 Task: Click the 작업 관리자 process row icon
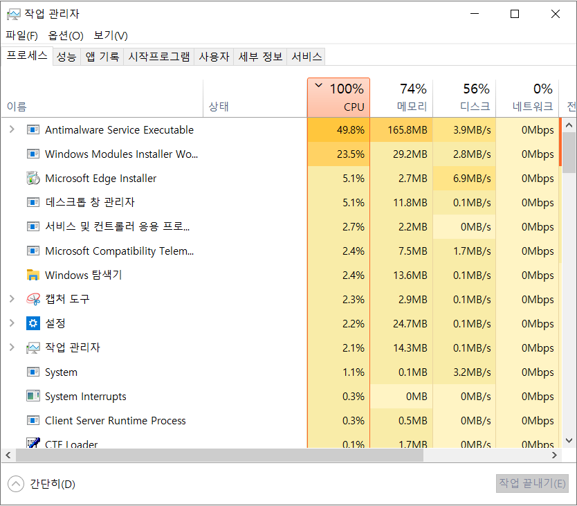click(33, 347)
